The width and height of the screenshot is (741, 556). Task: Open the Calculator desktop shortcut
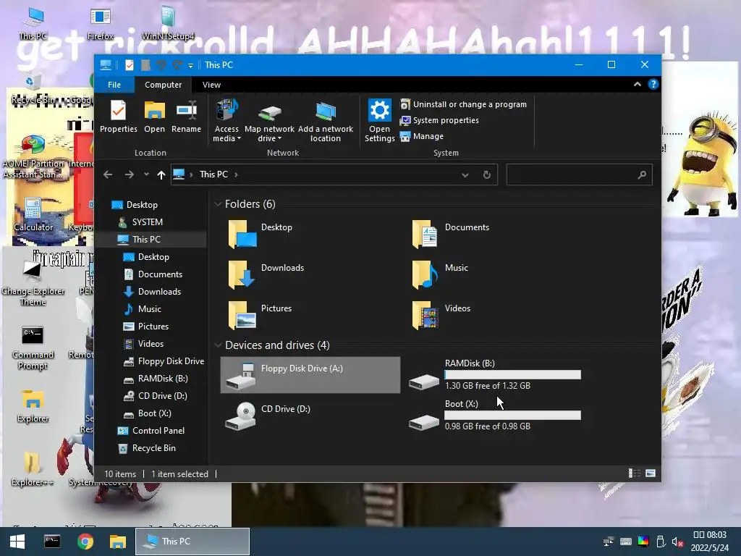(x=33, y=215)
